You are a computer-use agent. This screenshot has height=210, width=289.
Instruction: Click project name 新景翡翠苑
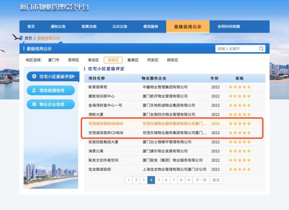click(x=98, y=87)
